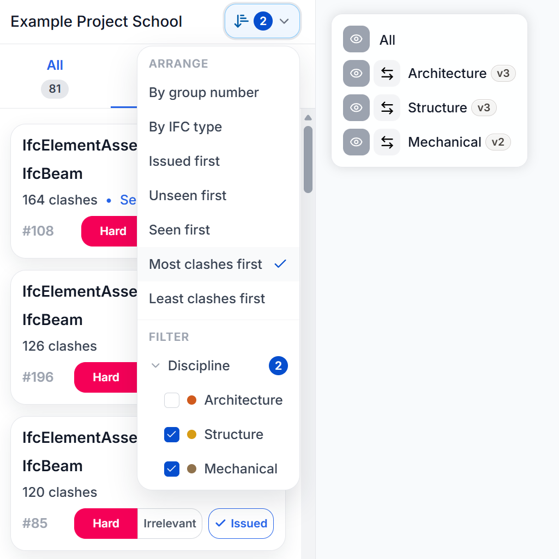Collapse the Discipline filter section
The width and height of the screenshot is (559, 559).
pyautogui.click(x=156, y=366)
